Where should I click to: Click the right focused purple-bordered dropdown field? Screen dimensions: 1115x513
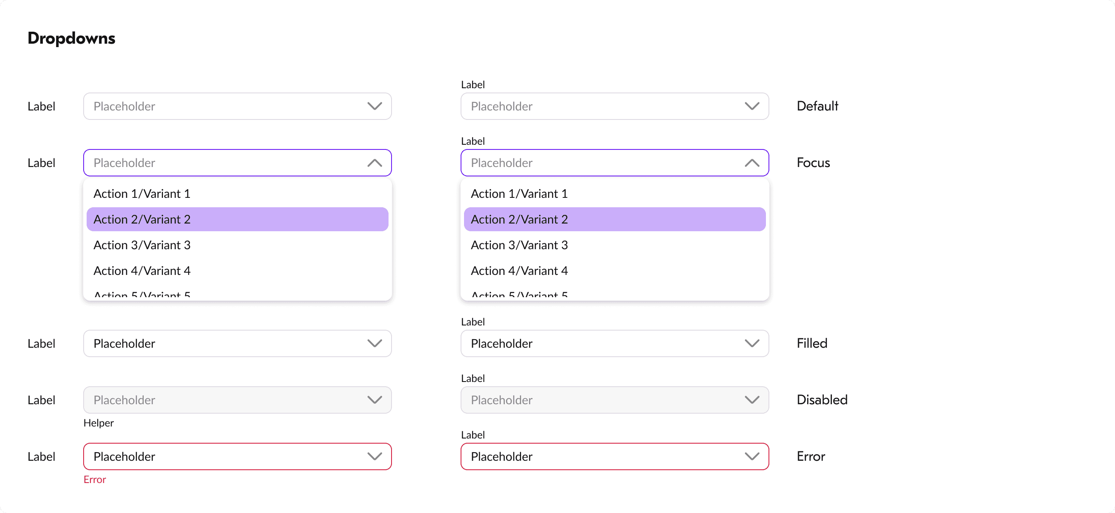(x=602, y=163)
